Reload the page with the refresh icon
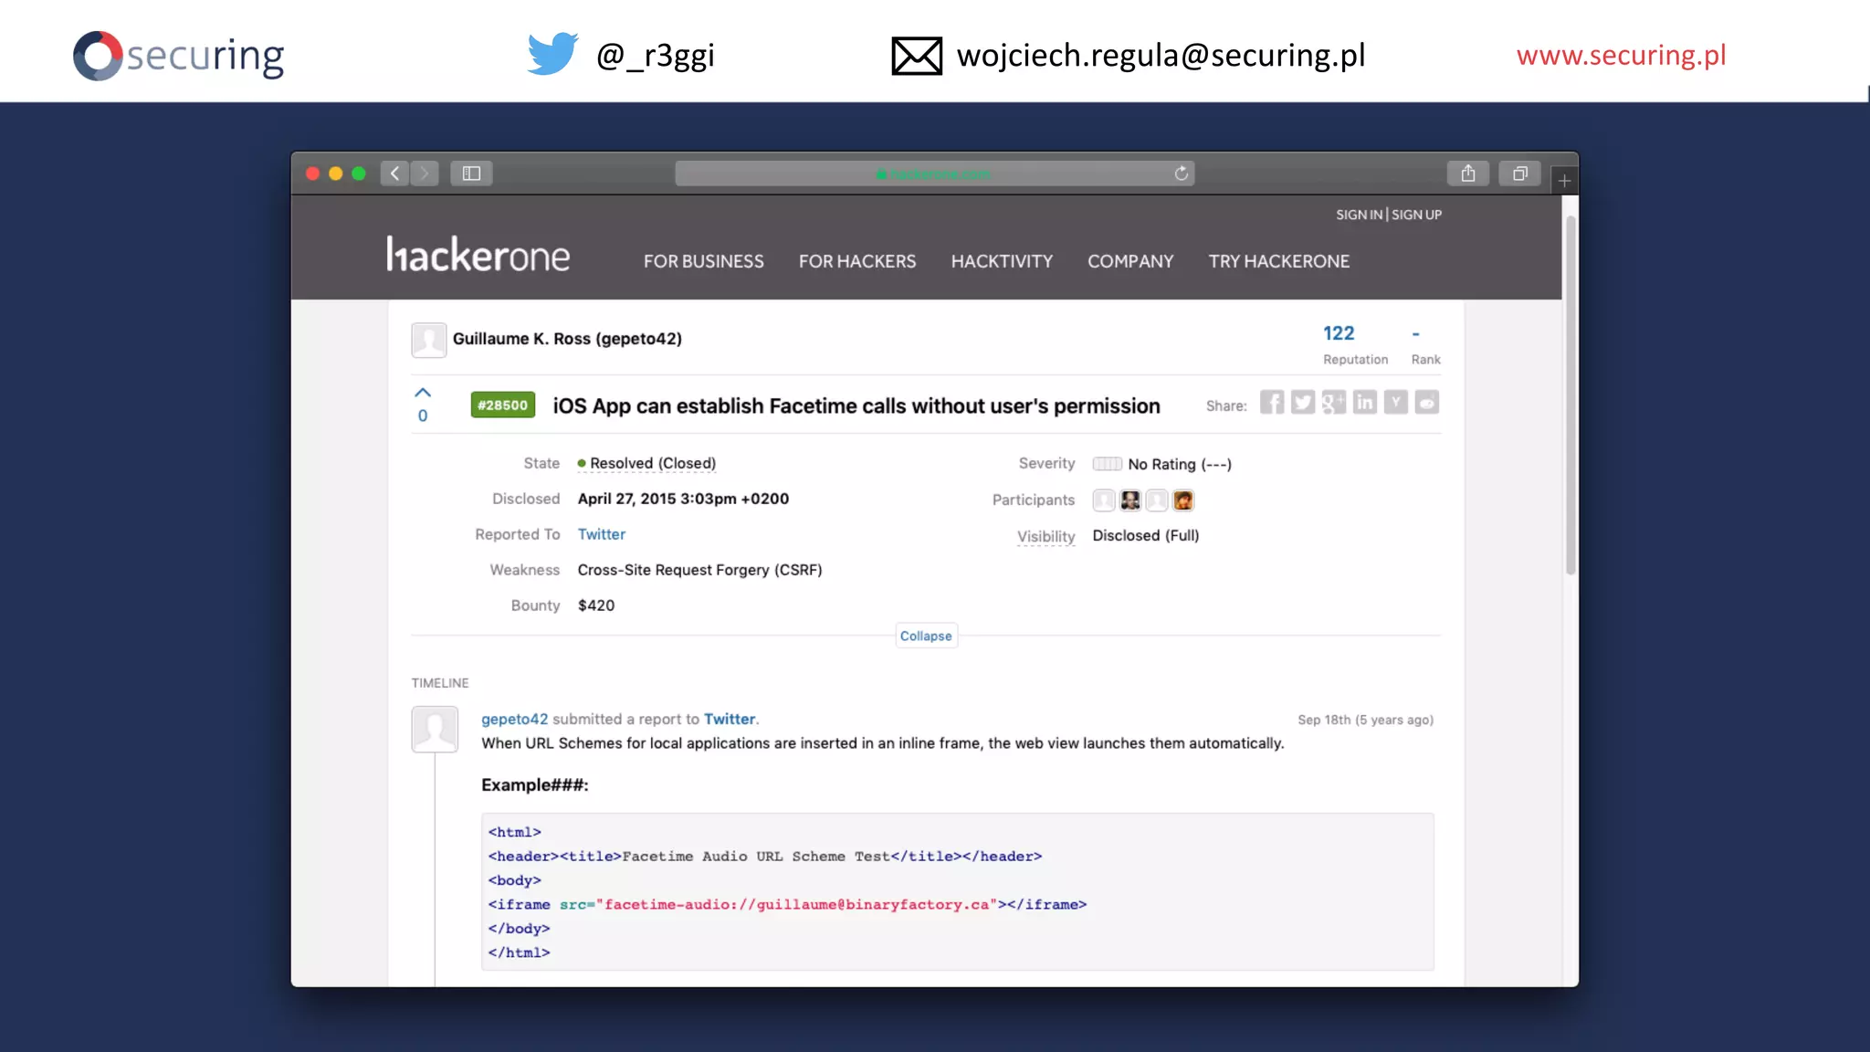This screenshot has width=1870, height=1052. tap(1181, 174)
